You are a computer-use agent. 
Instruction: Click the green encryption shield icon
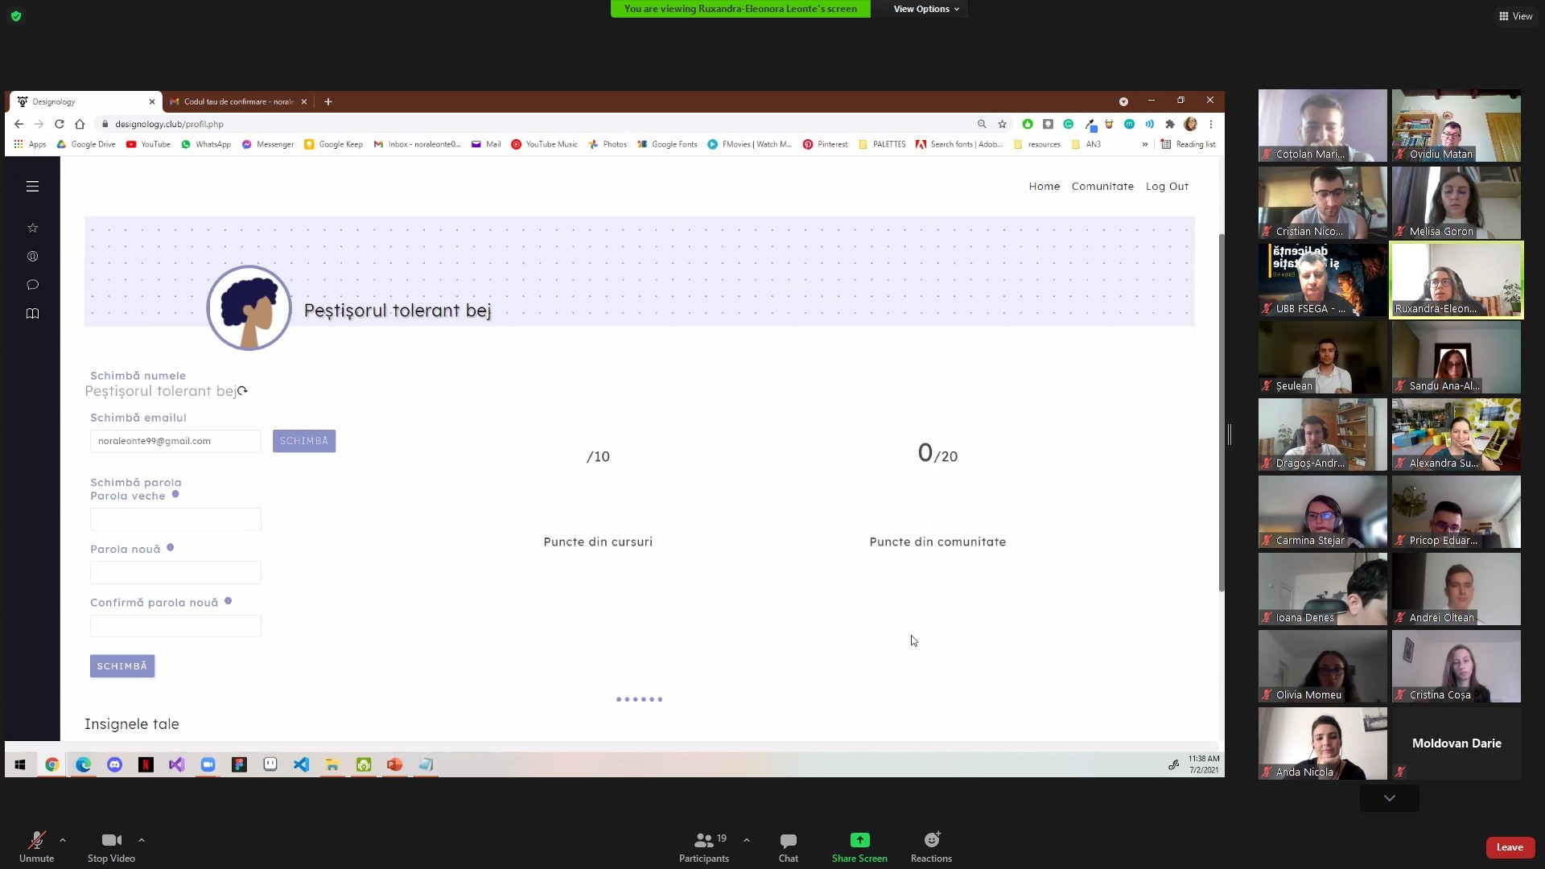click(16, 16)
